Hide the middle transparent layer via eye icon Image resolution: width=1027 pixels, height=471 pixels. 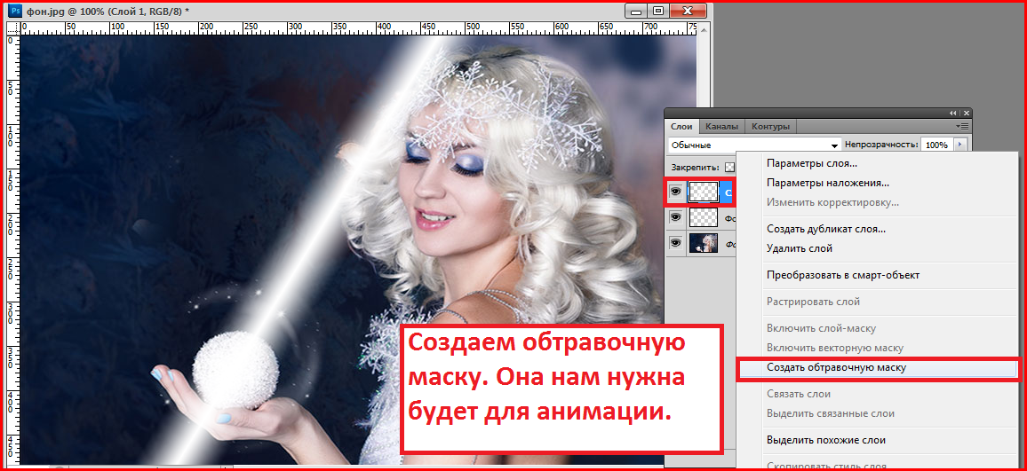coord(675,217)
